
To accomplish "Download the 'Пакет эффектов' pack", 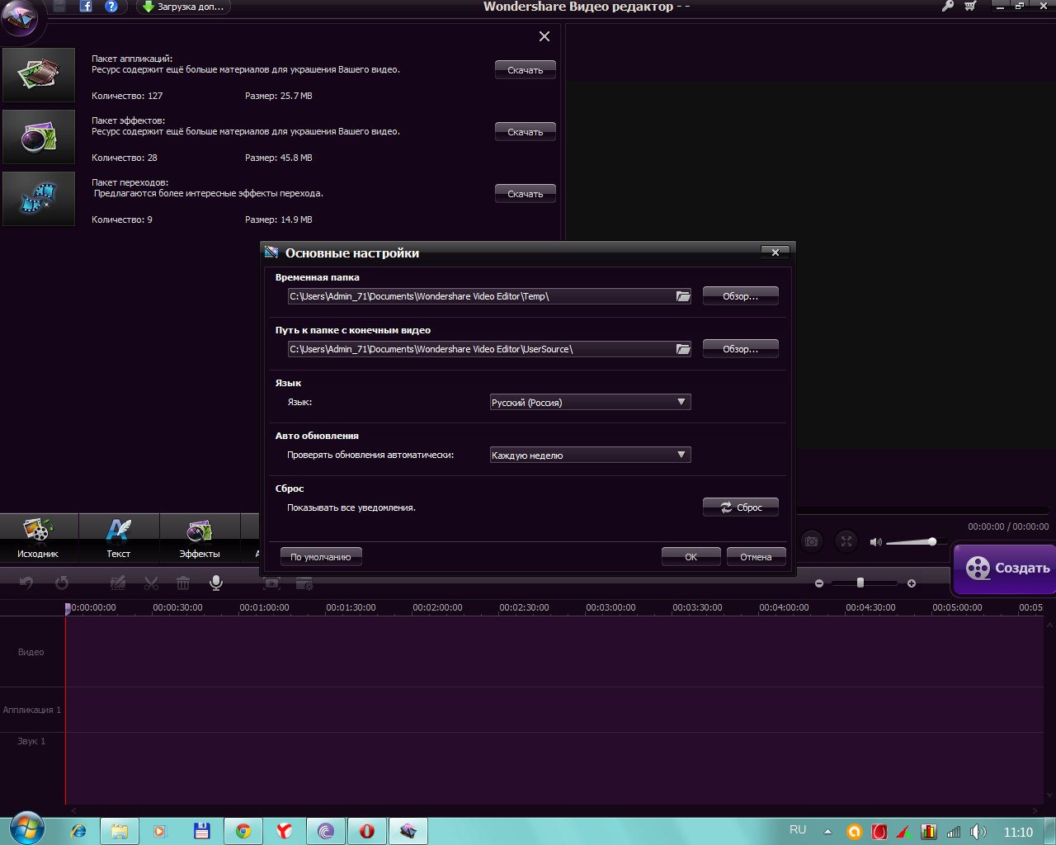I will coord(526,132).
